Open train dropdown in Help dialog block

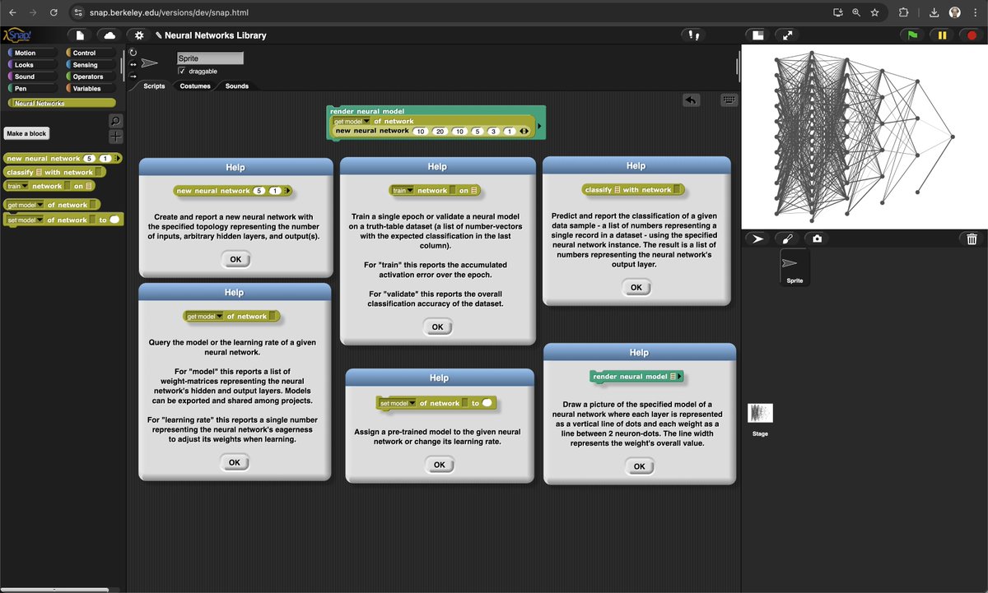pos(403,190)
